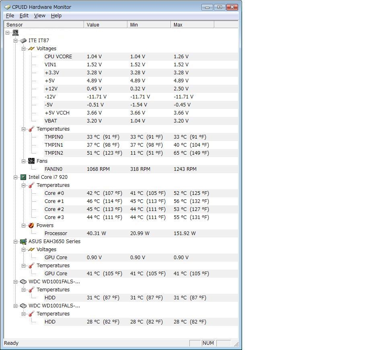
Task: Click ASUS EAH3650 Voltages lightning icon
Action: 31,250
